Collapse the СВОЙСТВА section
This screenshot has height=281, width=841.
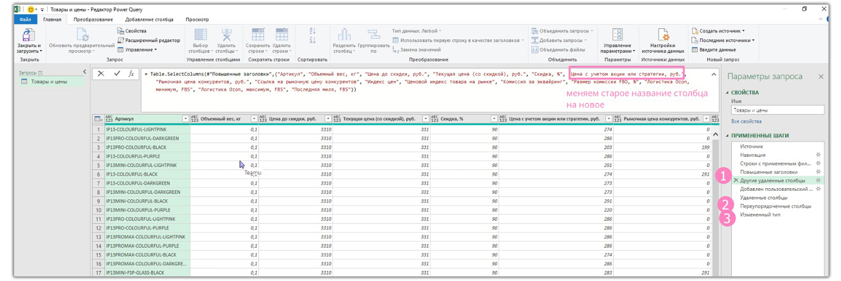point(727,93)
